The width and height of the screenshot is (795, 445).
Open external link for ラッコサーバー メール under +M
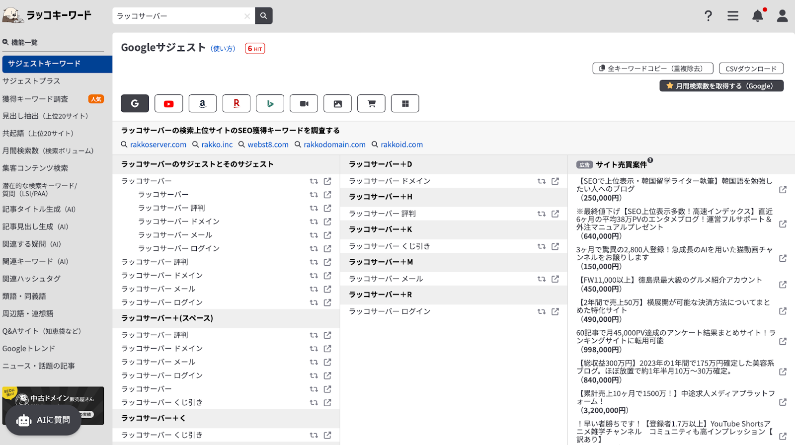pyautogui.click(x=555, y=279)
